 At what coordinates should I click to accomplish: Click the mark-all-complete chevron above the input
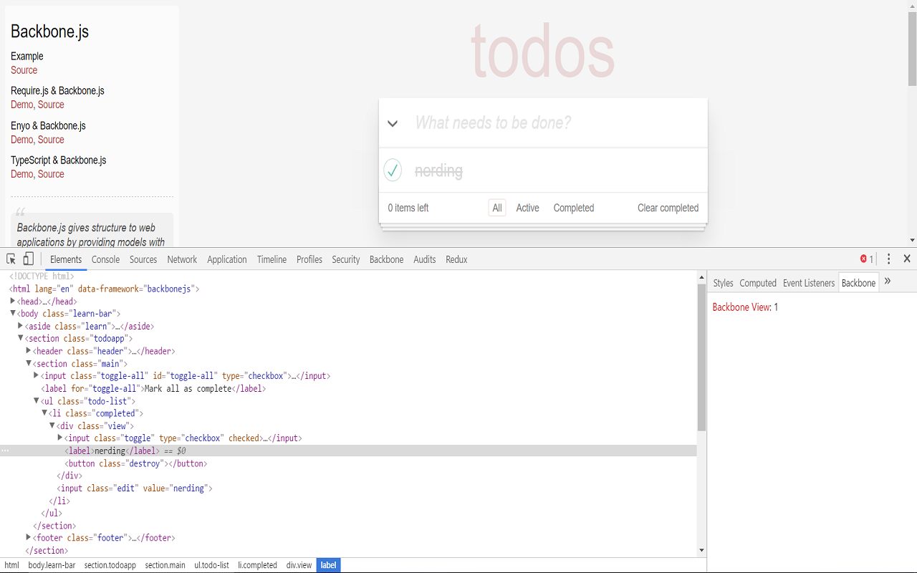(x=393, y=123)
